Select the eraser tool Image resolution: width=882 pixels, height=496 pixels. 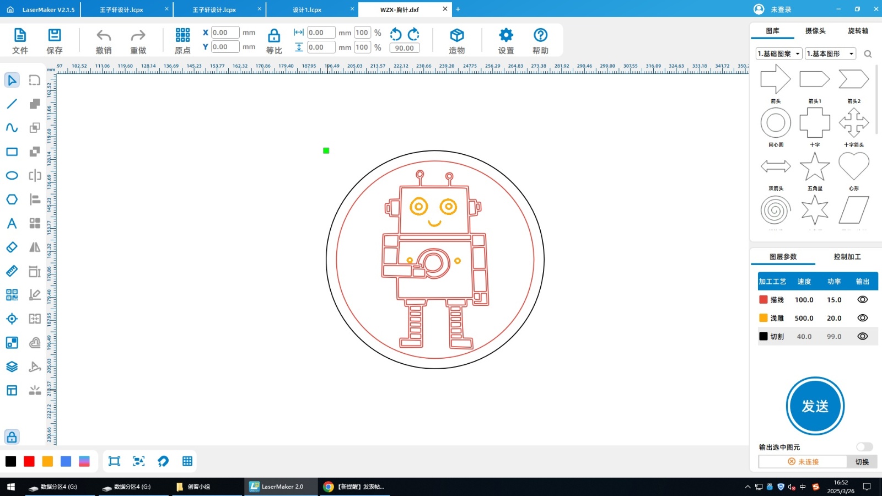pyautogui.click(x=12, y=247)
